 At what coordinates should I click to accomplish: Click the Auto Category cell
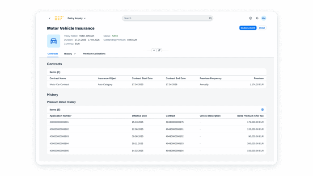105,84
